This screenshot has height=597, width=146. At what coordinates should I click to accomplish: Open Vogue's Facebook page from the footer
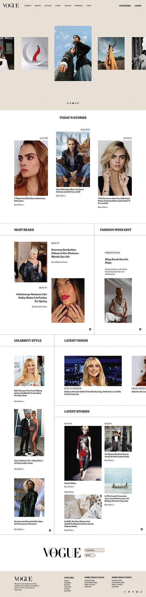click(x=125, y=592)
